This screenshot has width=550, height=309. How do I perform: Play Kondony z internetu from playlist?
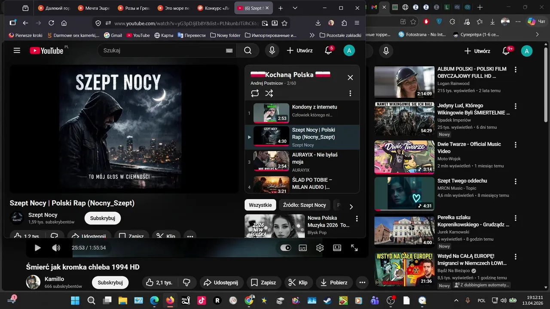click(302, 113)
